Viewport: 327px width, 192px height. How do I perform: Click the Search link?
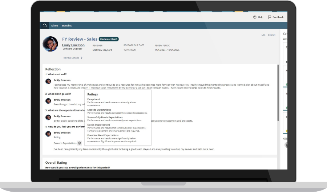pos(271,35)
